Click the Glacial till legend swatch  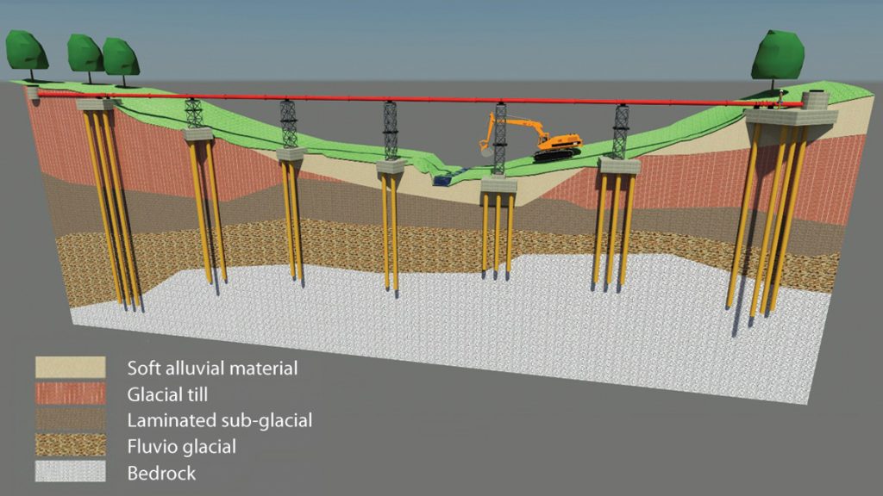(x=70, y=394)
